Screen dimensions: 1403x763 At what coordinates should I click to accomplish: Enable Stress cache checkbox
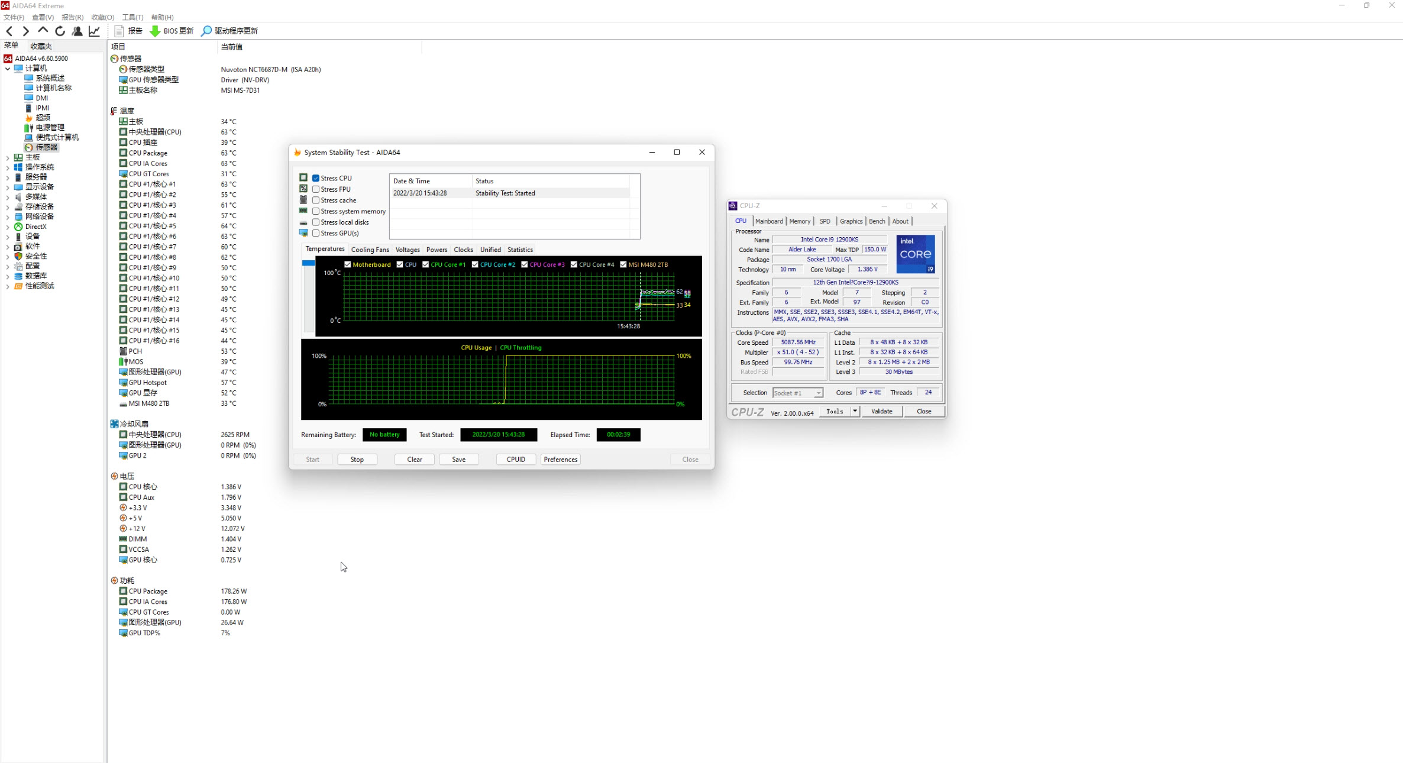tap(315, 200)
